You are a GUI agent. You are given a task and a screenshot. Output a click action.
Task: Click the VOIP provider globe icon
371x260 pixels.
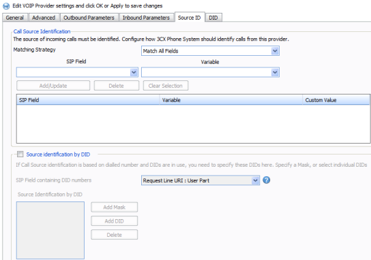6,6
